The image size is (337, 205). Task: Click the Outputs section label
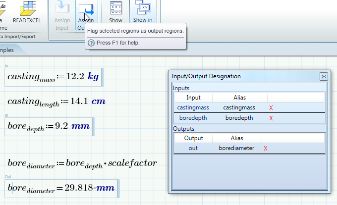pyautogui.click(x=183, y=129)
